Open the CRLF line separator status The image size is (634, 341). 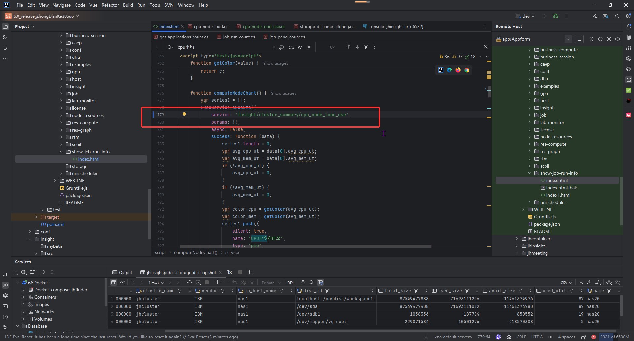point(521,337)
